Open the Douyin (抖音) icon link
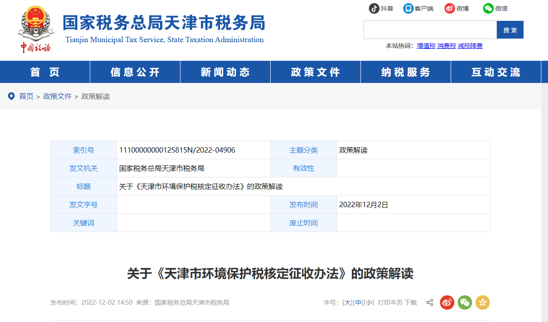 pyautogui.click(x=374, y=8)
